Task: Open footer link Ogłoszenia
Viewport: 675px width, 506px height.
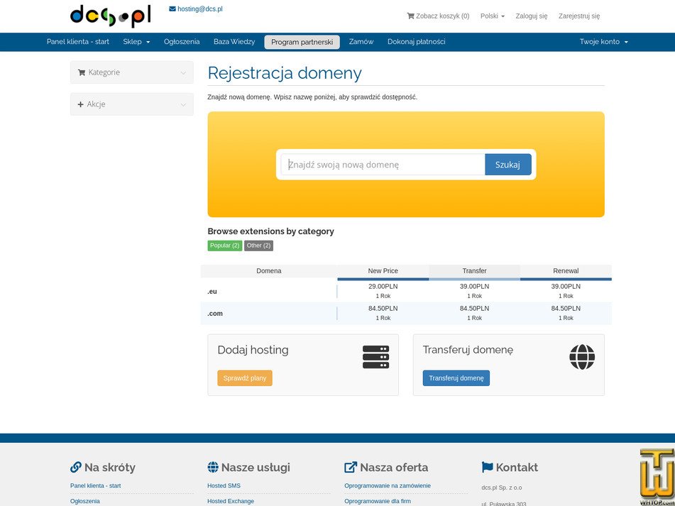Action: point(84,501)
